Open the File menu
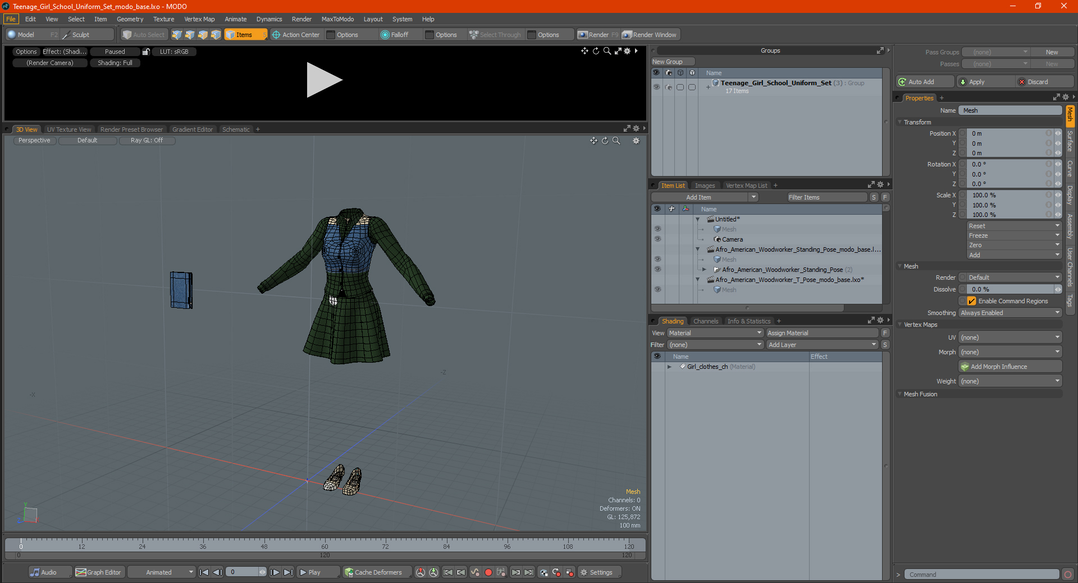Screen dimensions: 1078x583 point(11,19)
